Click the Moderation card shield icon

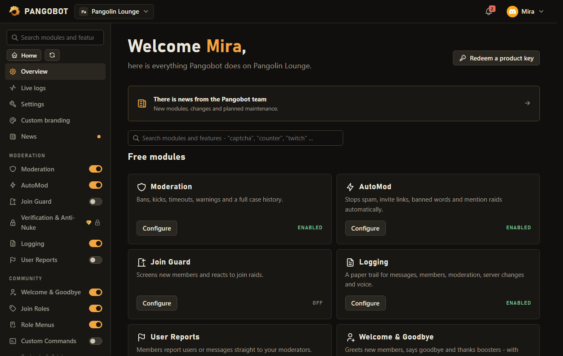click(x=142, y=187)
